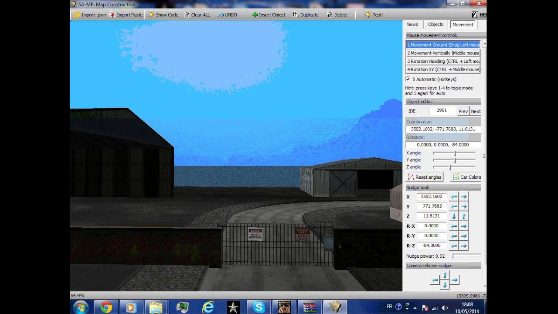Click the Rotation value field
This screenshot has width=558, height=314.
[443, 145]
